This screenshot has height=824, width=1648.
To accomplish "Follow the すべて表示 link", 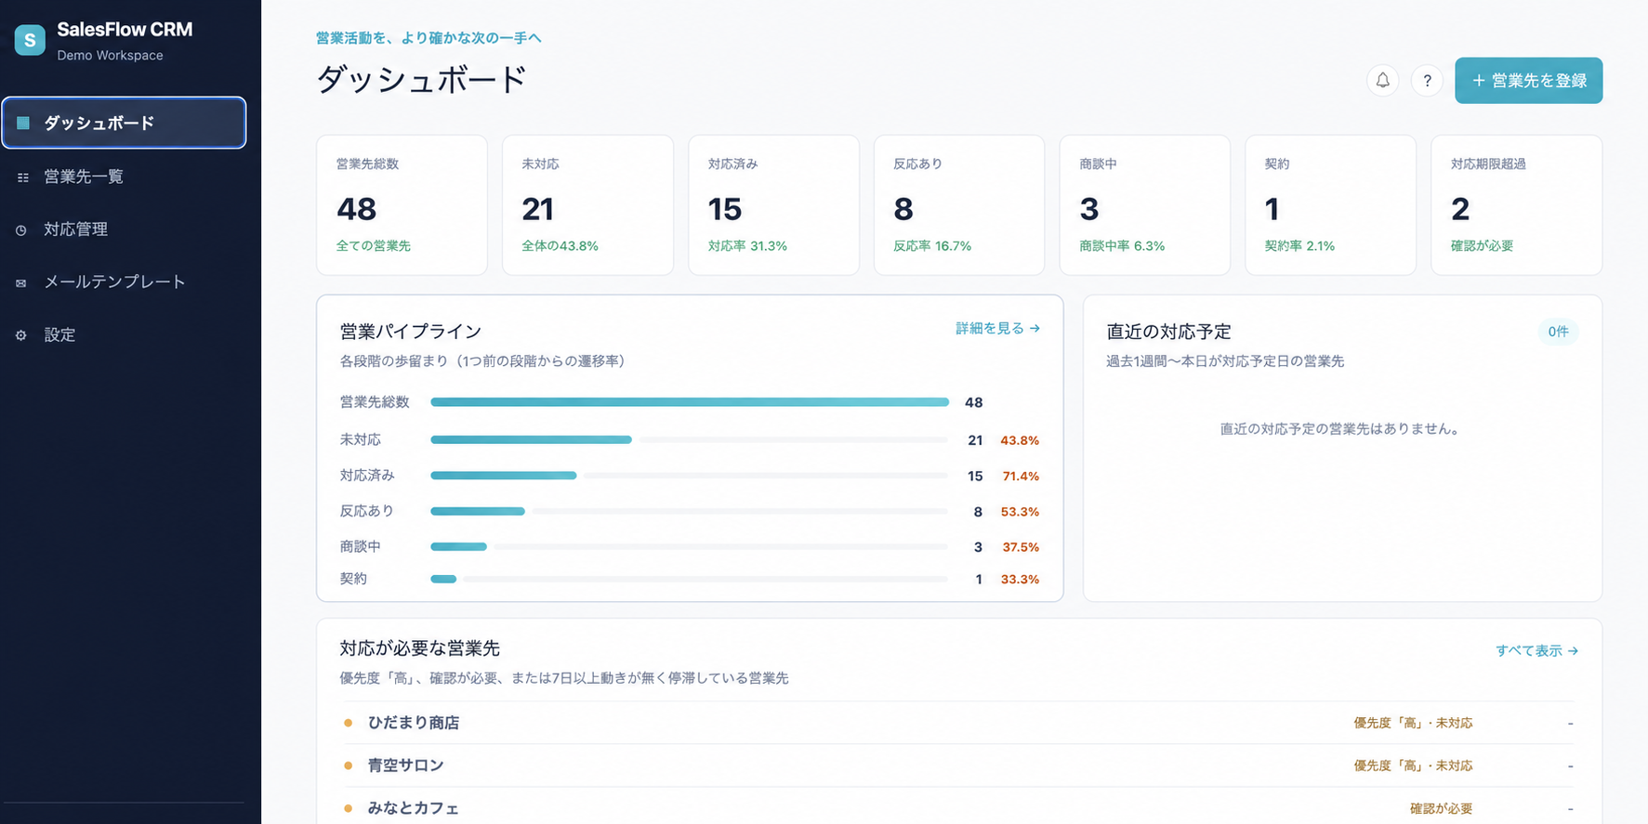I will click(1536, 651).
